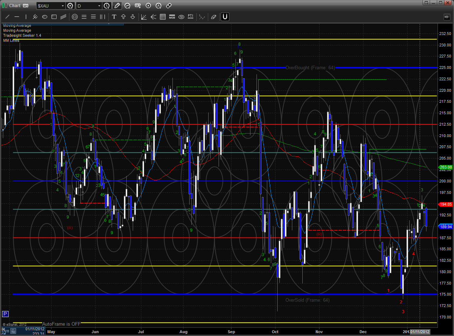This screenshot has width=454, height=336.
Task: Toggle the magnet snap mode
Action: (225, 17)
